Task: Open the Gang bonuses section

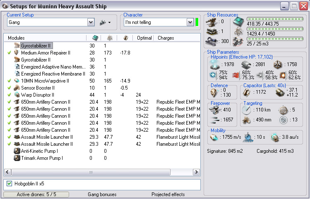Action: pyautogui.click(x=102, y=194)
